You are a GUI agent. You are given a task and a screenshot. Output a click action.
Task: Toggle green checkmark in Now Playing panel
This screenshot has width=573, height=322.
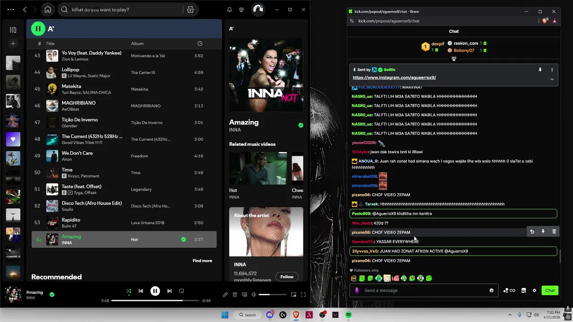click(301, 125)
